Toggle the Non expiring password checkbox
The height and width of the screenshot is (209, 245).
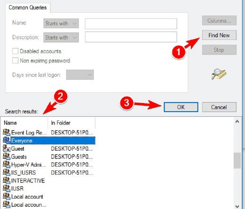[x=15, y=61]
